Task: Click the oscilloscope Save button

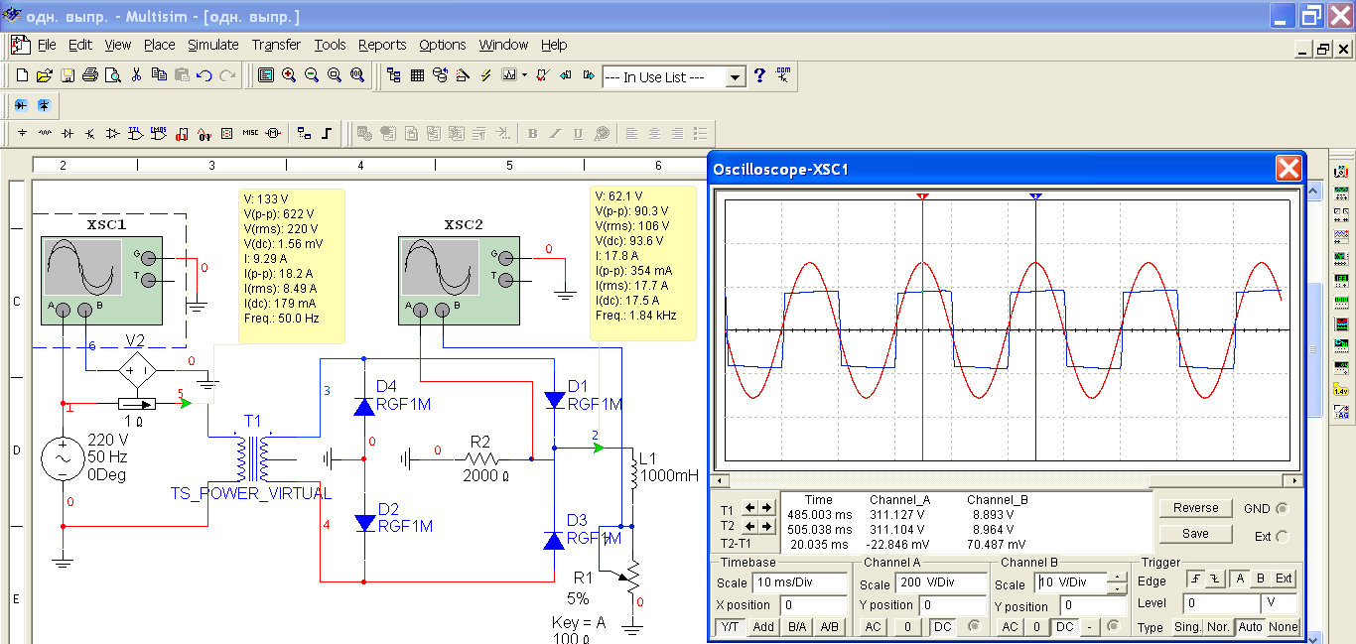Action: click(1195, 534)
